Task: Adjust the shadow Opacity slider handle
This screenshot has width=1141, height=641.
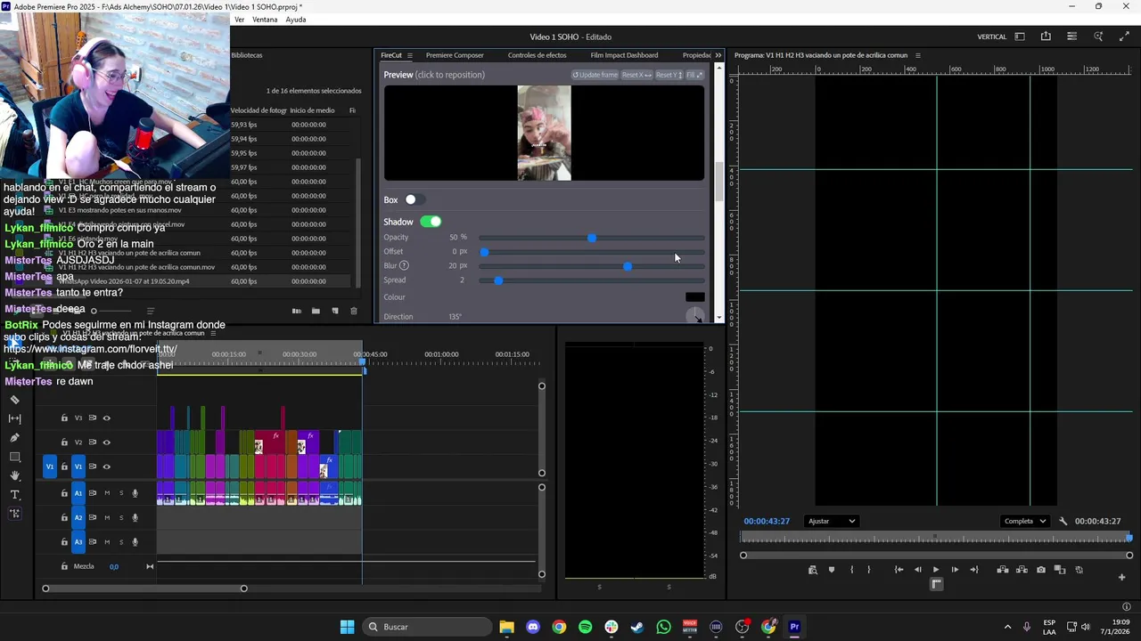Action: coord(592,238)
